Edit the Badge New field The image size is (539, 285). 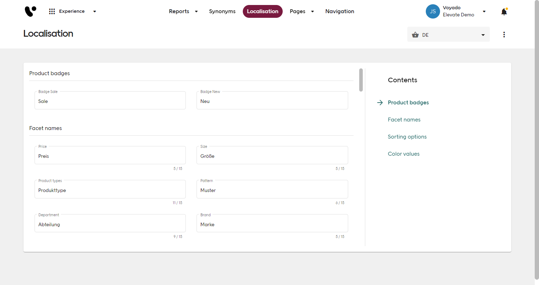272,100
